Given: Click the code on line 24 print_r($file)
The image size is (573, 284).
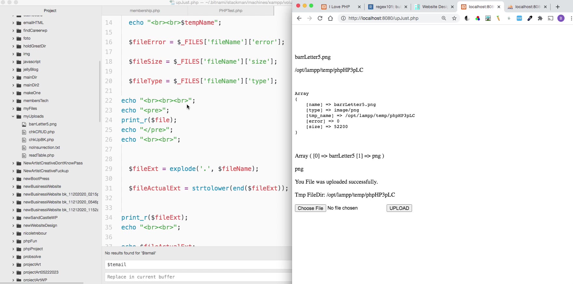Looking at the screenshot, I should [x=149, y=120].
